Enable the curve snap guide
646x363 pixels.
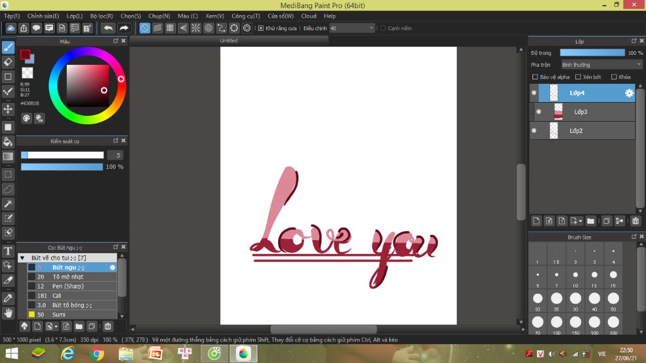click(221, 28)
